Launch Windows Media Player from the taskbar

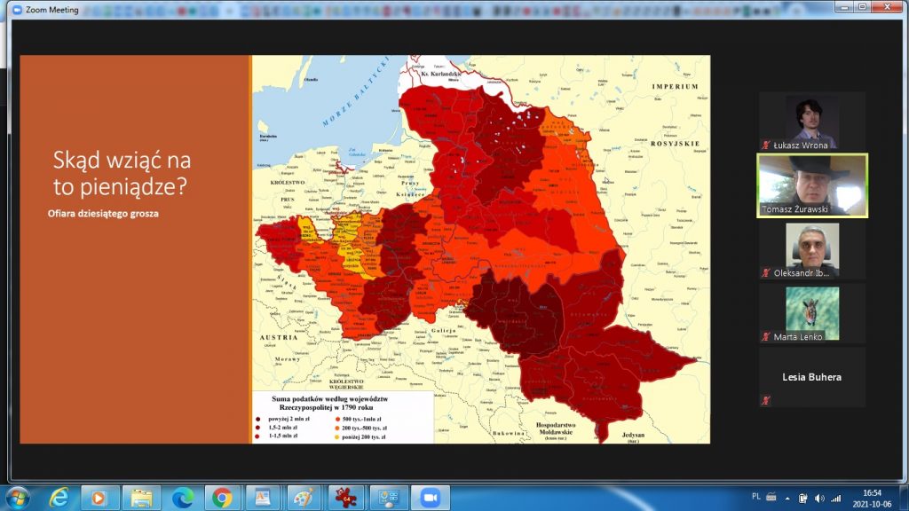100,497
